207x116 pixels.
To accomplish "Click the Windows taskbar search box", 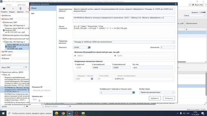I will 29,113.
